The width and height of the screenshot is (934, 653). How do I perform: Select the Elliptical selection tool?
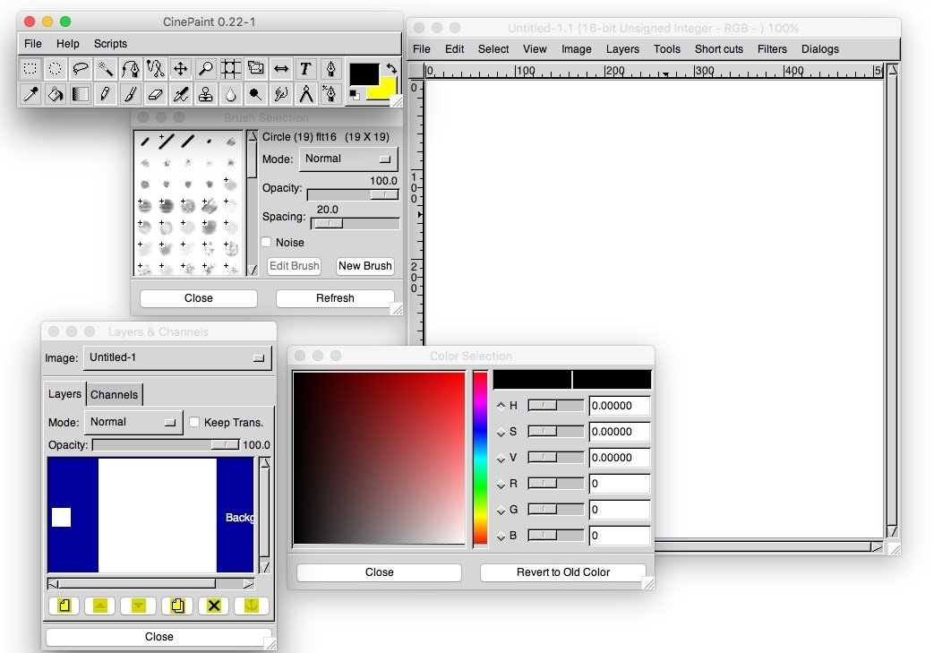55,69
